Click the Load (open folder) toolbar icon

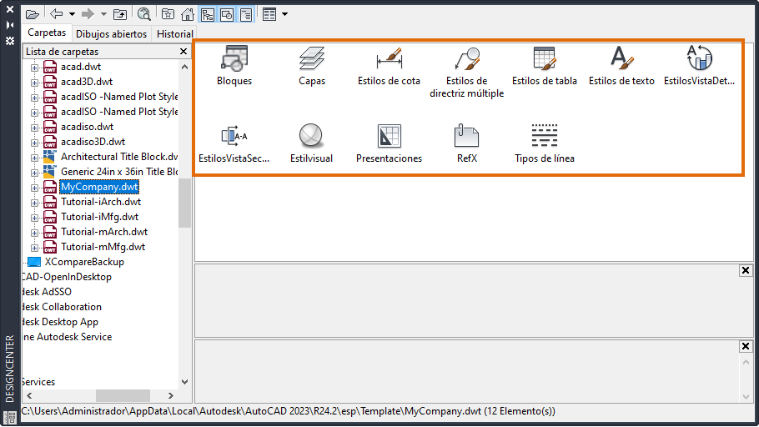click(33, 14)
